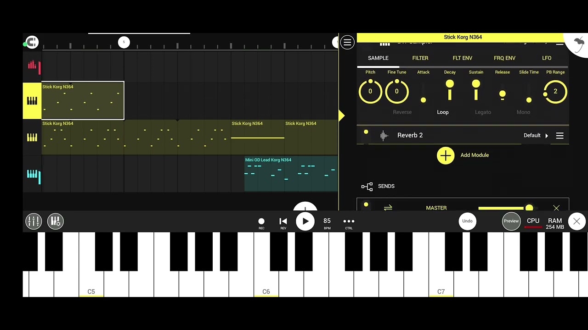Click the Decay slider handle
Viewport: 588px width, 330px height.
(x=450, y=84)
